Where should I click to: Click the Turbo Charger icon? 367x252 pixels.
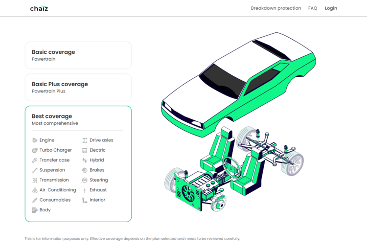click(x=35, y=150)
